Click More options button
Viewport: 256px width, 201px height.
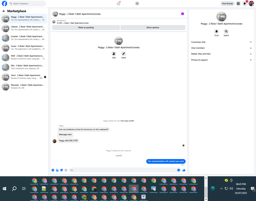(153, 28)
